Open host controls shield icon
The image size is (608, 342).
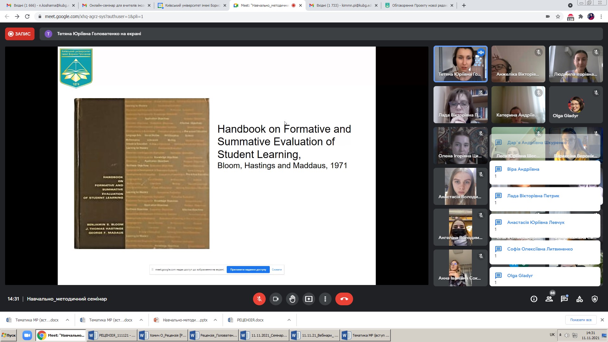tap(594, 299)
